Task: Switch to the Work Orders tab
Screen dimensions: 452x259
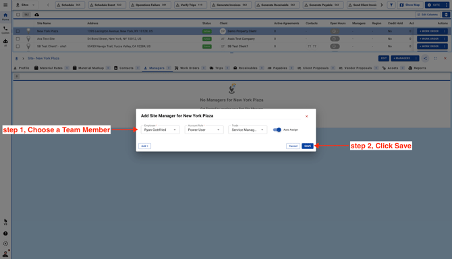Action: click(x=190, y=68)
